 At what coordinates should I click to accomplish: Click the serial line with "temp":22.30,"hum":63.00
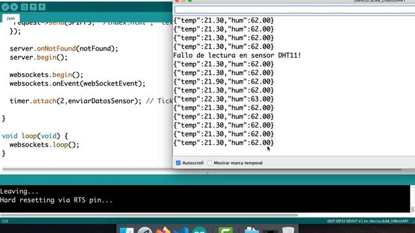click(x=224, y=99)
